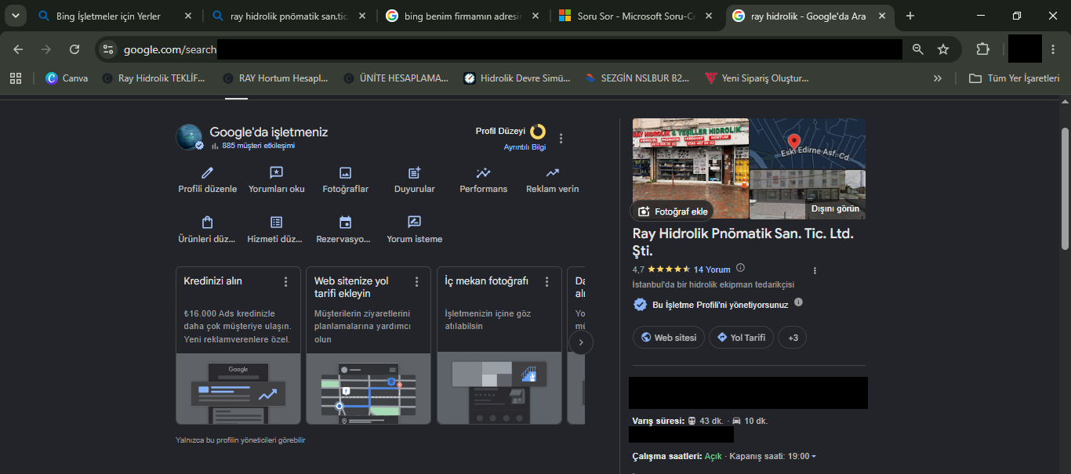Open Fotoğraflar image icon
The height and width of the screenshot is (474, 1071).
[345, 173]
